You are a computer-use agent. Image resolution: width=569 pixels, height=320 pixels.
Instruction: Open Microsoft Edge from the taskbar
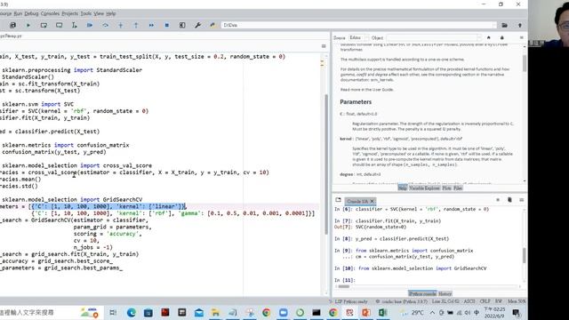(132, 312)
